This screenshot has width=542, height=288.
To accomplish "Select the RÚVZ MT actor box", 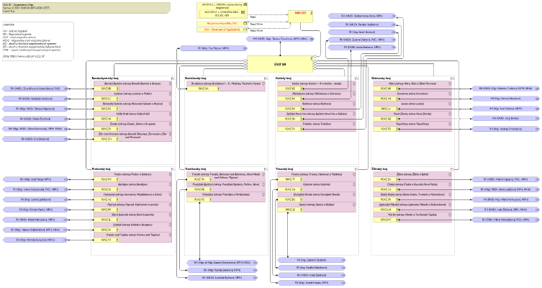I will [x=386, y=220].
